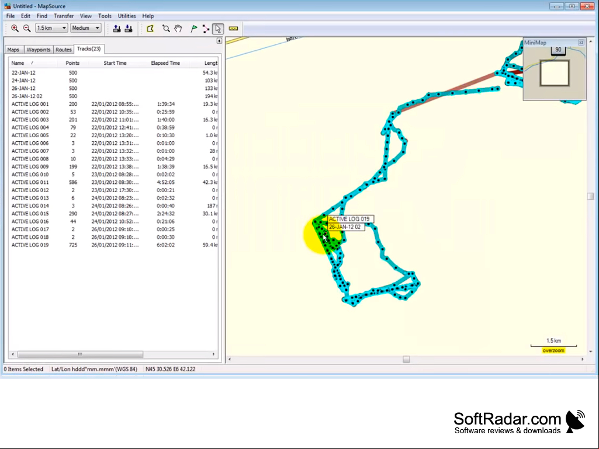
Task: Sort tracks by Name column header
Action: click(x=33, y=63)
